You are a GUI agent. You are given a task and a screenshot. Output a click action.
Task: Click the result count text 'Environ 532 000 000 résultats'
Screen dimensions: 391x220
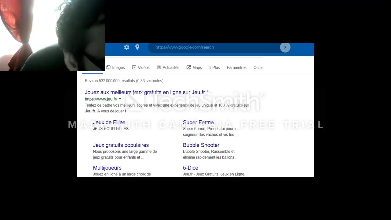pos(110,81)
